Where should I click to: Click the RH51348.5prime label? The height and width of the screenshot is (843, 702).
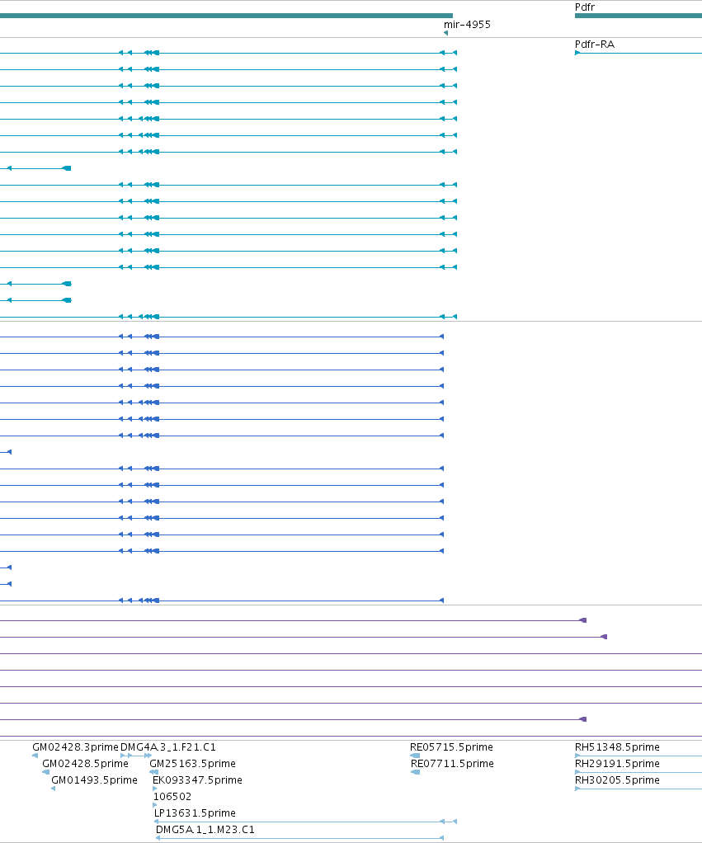click(x=617, y=746)
